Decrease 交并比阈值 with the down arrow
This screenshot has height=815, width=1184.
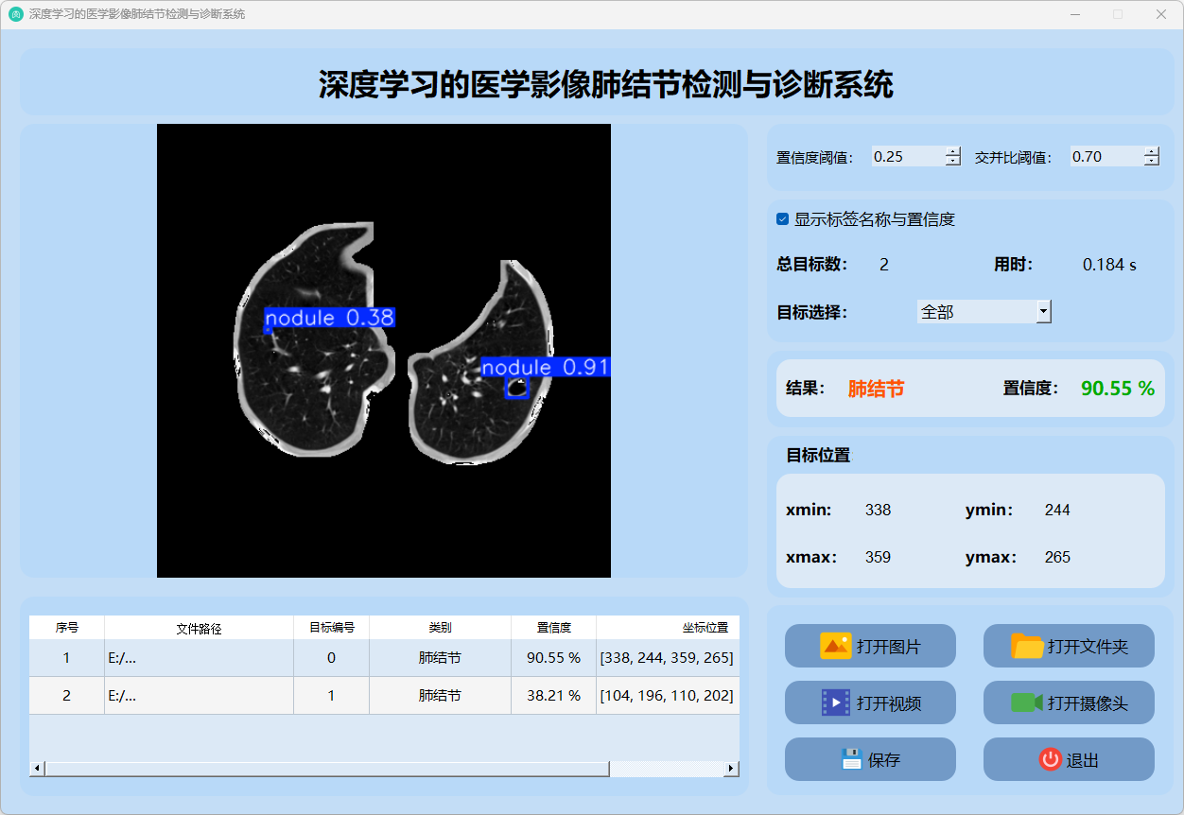pyautogui.click(x=1151, y=162)
